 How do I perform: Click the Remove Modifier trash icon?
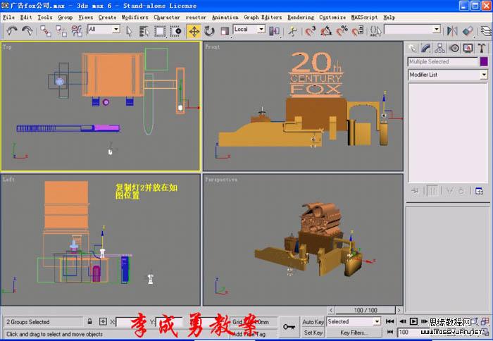(461, 191)
